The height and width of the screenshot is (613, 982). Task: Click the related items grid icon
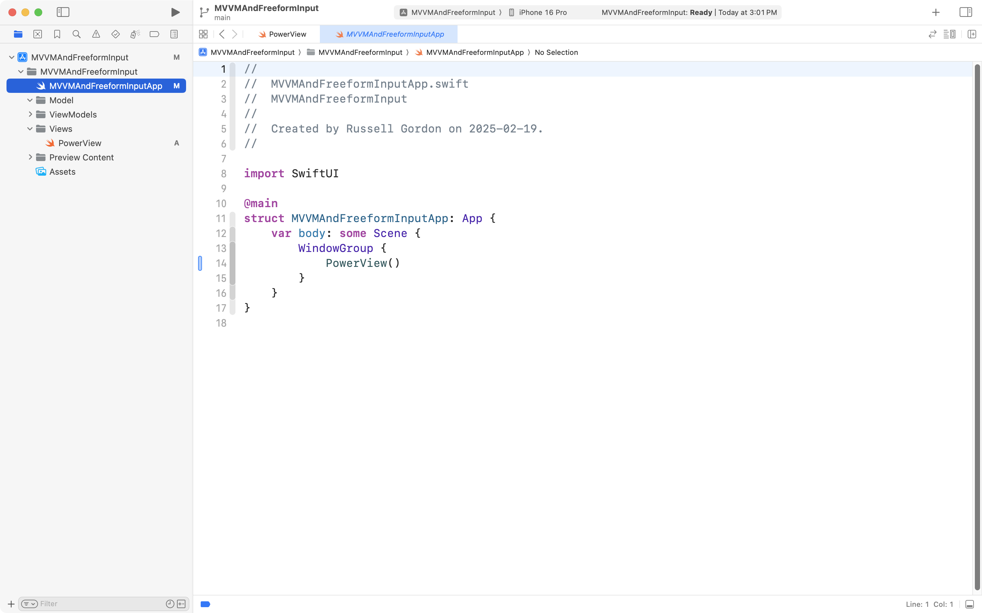(203, 34)
